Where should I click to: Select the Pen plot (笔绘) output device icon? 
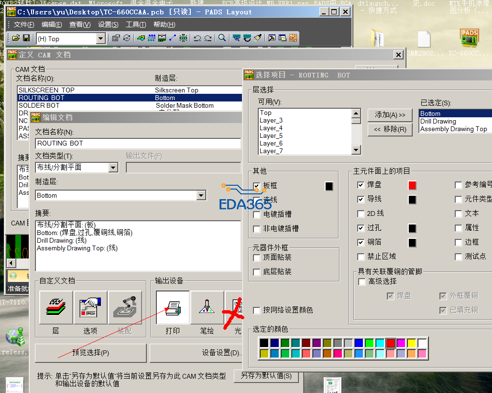[207, 307]
